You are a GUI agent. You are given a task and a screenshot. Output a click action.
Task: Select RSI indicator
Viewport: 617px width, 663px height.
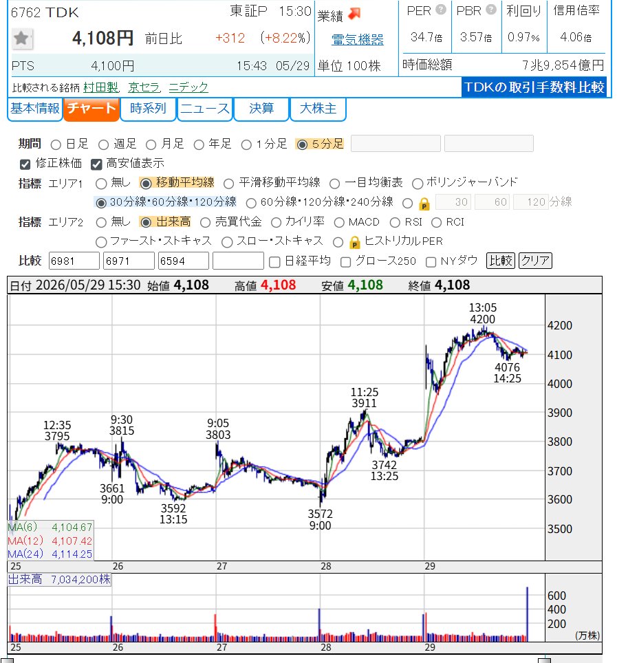click(x=395, y=222)
